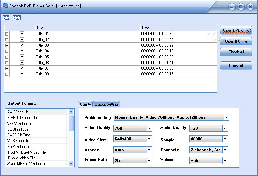Open the Aspect dropdown
Viewport: 258px width, 176px height.
pyautogui.click(x=149, y=150)
